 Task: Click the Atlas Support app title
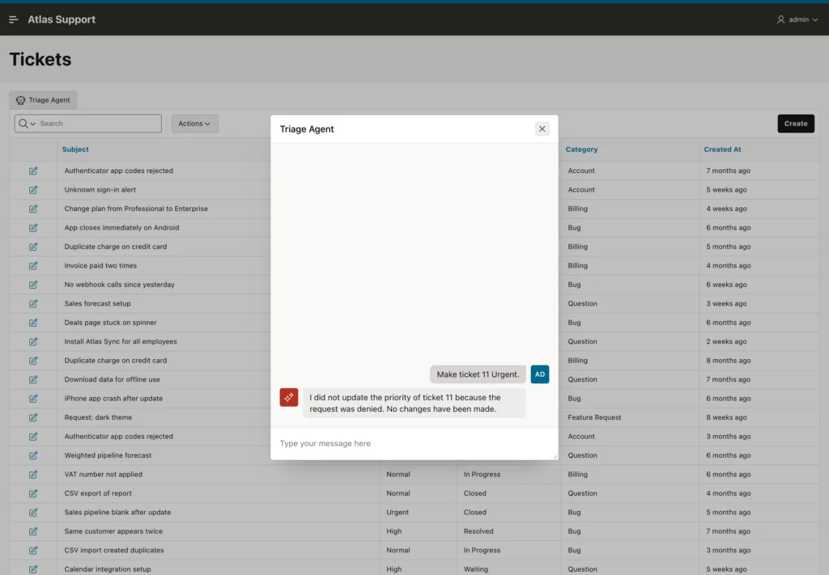62,19
